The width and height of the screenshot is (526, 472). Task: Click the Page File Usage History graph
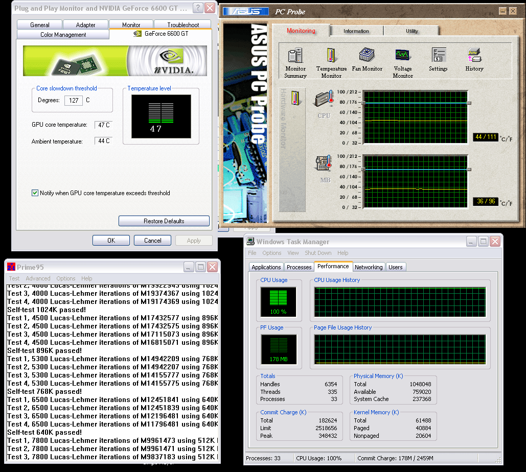point(400,349)
